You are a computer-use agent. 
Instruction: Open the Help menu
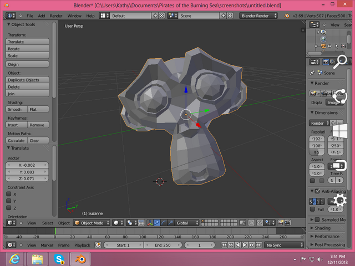[90, 16]
